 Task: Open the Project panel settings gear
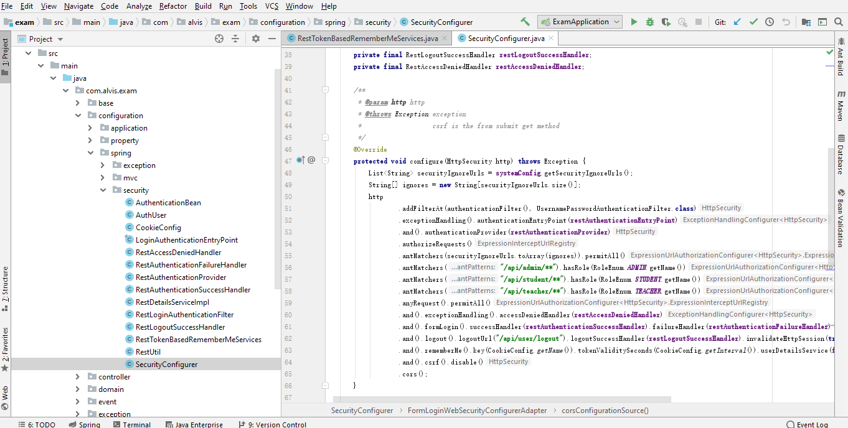(x=255, y=38)
